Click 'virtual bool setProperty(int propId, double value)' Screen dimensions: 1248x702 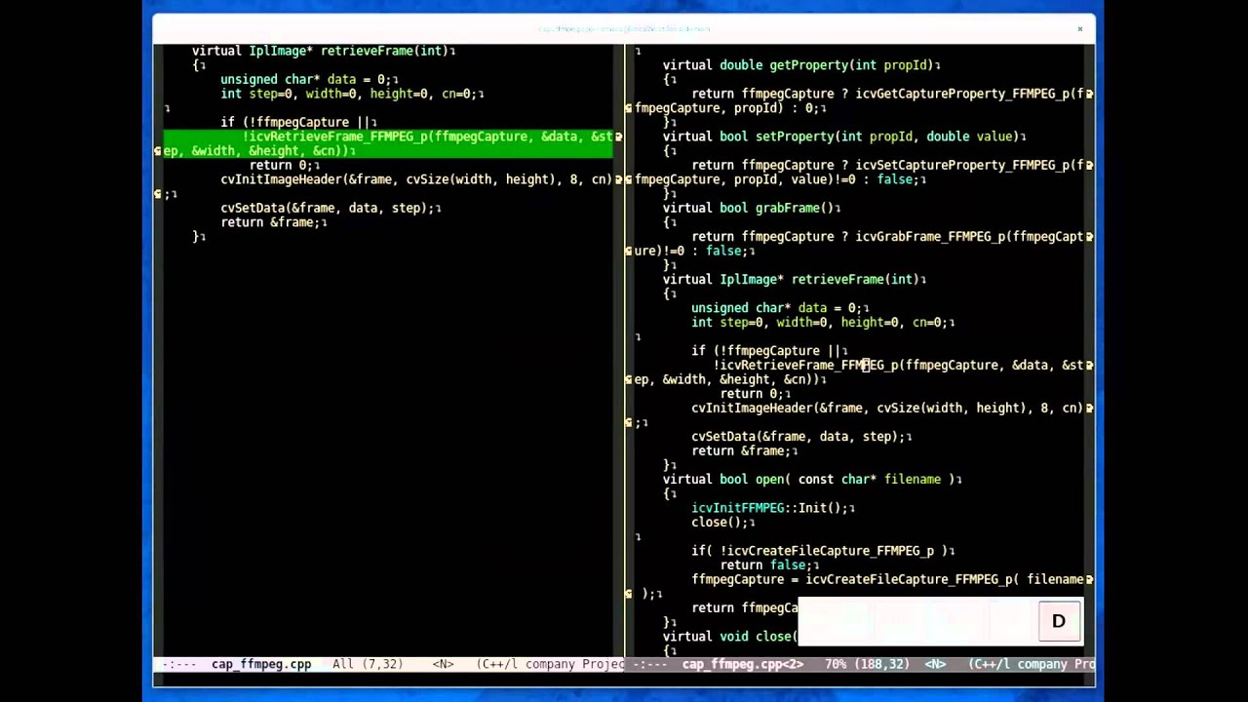pyautogui.click(x=840, y=136)
